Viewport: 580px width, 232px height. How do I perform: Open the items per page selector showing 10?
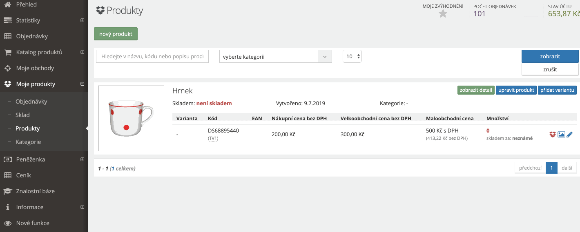coord(352,56)
